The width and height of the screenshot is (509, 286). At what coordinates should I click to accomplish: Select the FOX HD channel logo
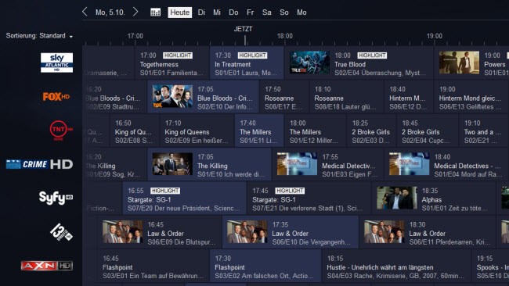(56, 97)
